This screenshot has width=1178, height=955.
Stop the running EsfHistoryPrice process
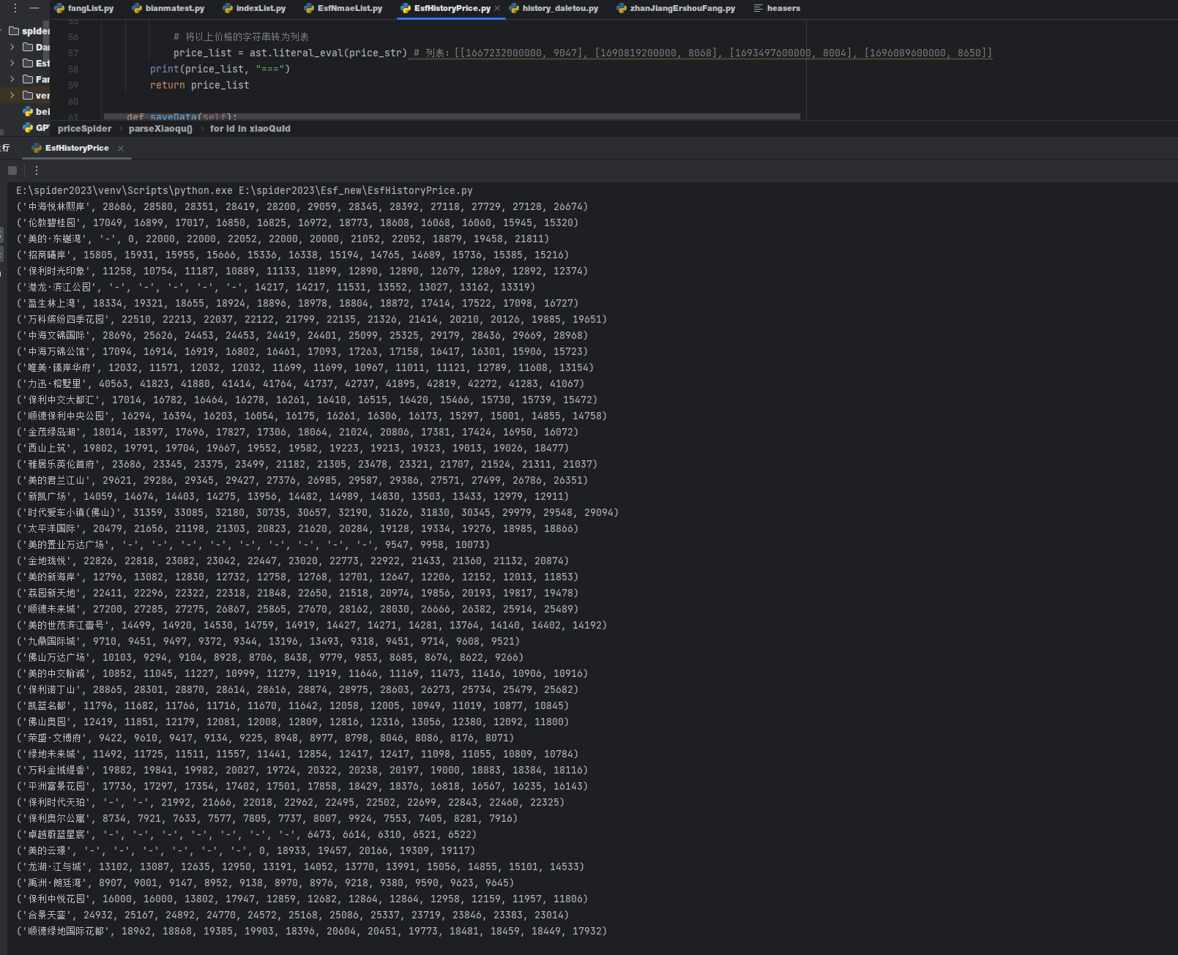(x=12, y=171)
